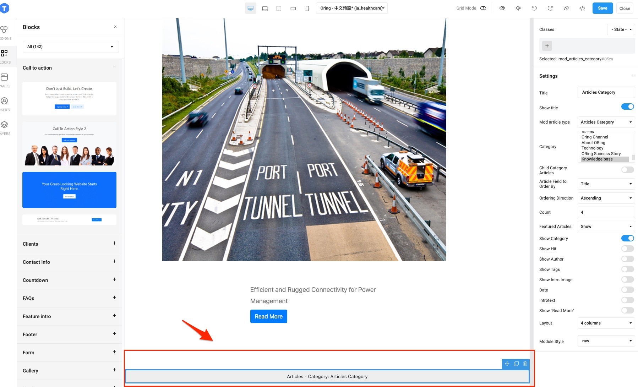This screenshot has width=638, height=387.
Task: Switch to desktop device preview
Action: [x=251, y=8]
